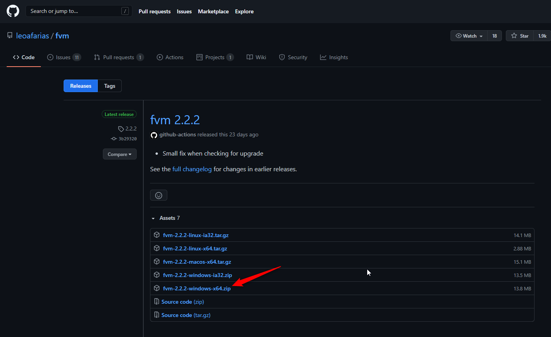This screenshot has height=337, width=551.
Task: Add reaction with smiley face button
Action: tap(159, 195)
